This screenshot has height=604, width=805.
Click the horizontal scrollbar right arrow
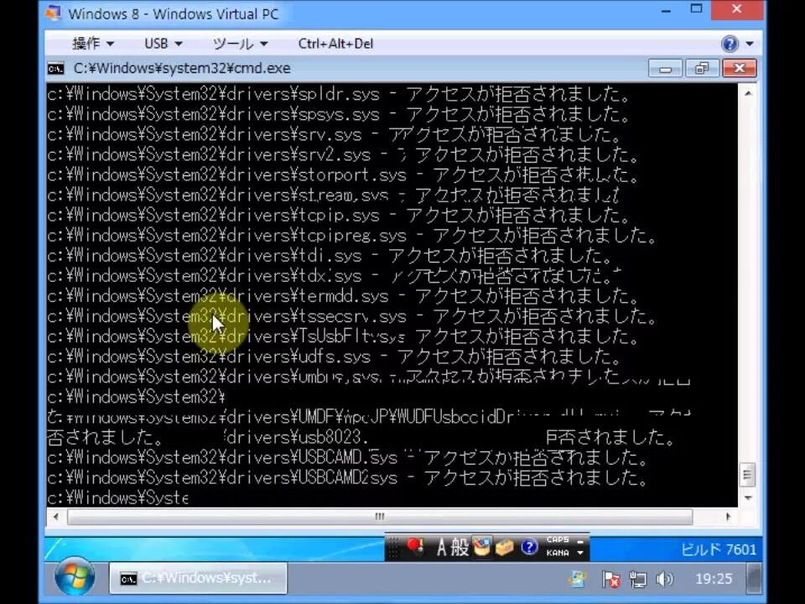coord(728,517)
